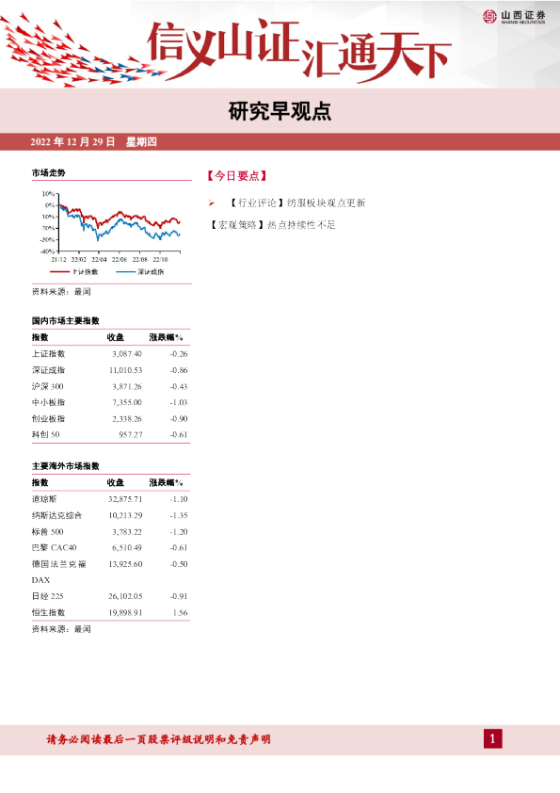Click the red arrow bullet before 行业评论
Viewport: 560px width, 793px height.
(x=211, y=202)
